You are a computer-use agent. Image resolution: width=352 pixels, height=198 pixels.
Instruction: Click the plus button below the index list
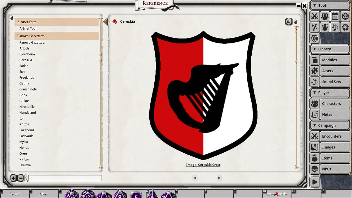pos(13,178)
